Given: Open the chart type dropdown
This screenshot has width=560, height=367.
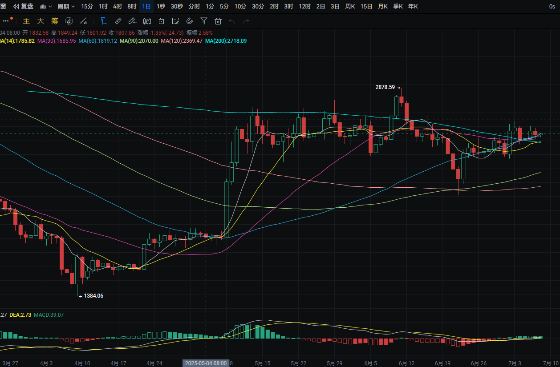Looking at the screenshot, I should click(46, 7).
